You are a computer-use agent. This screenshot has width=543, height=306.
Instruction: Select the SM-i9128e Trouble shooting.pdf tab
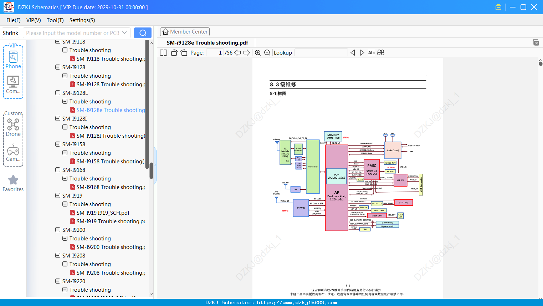tap(208, 42)
